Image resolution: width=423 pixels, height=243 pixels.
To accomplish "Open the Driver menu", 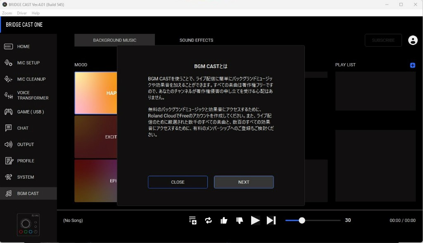I will click(x=22, y=13).
